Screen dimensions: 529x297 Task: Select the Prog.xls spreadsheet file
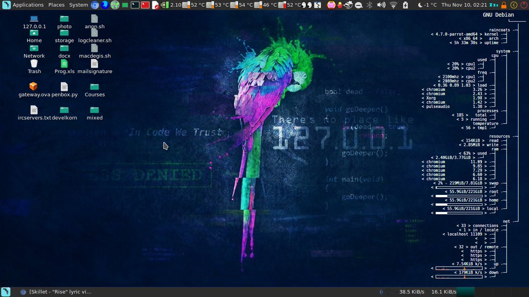(x=64, y=67)
